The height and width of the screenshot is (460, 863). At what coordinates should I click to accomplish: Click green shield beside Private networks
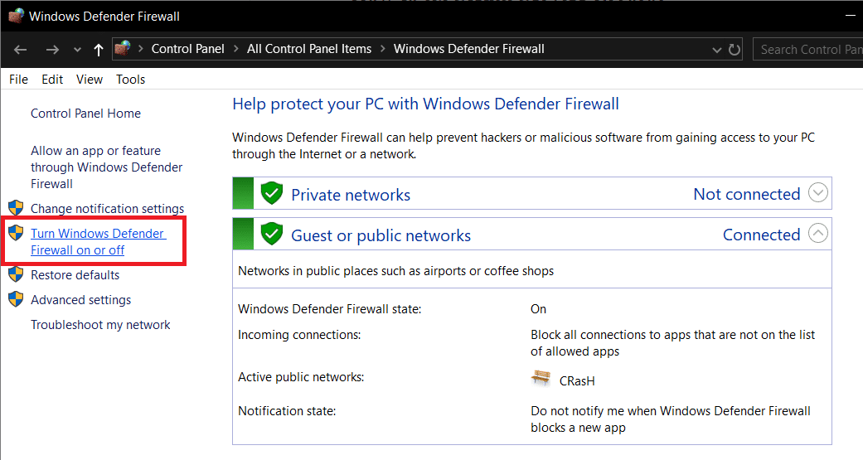click(272, 194)
